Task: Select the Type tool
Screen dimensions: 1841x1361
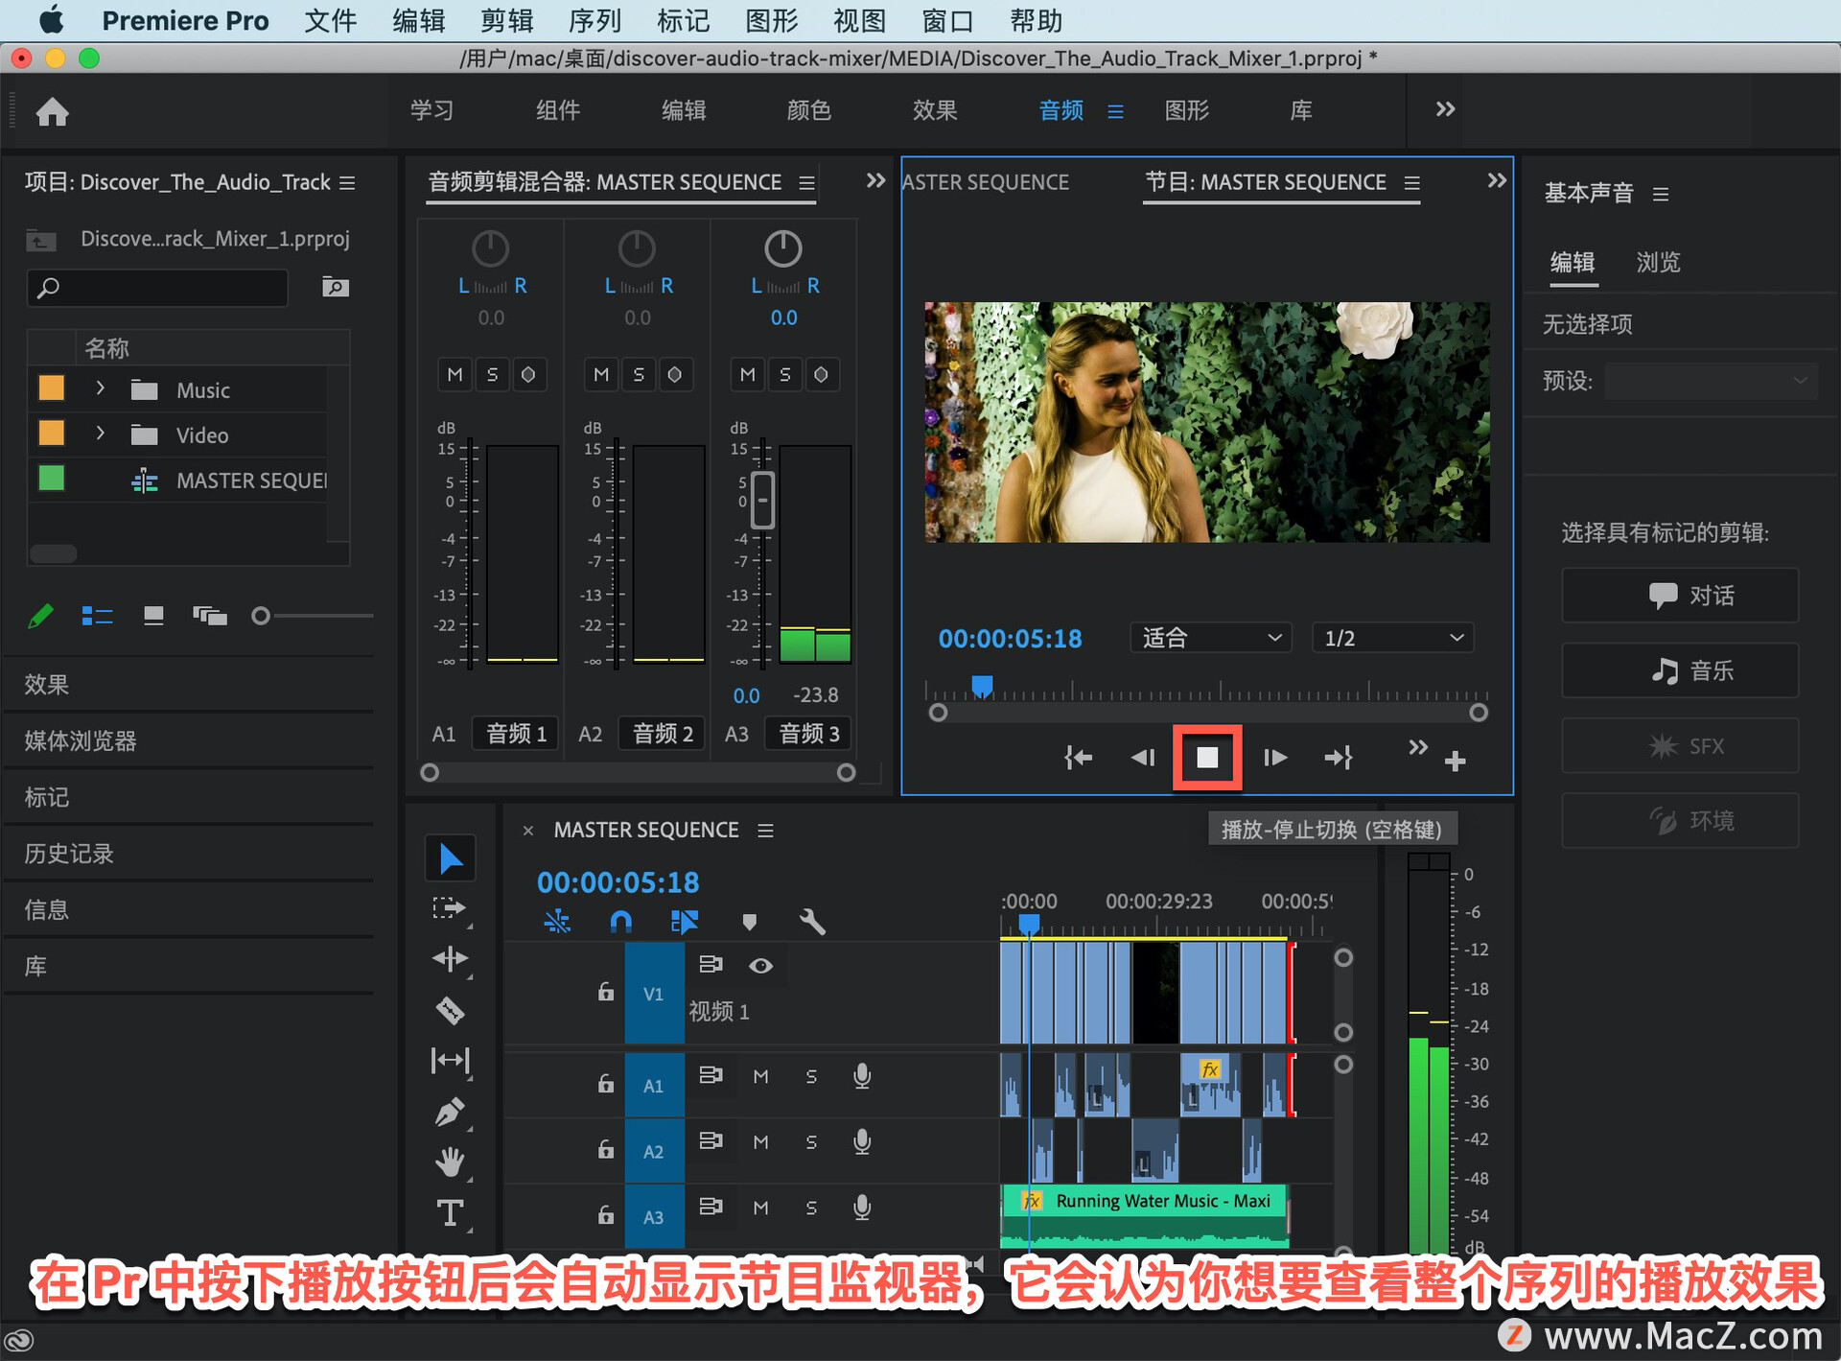Action: pyautogui.click(x=450, y=1213)
